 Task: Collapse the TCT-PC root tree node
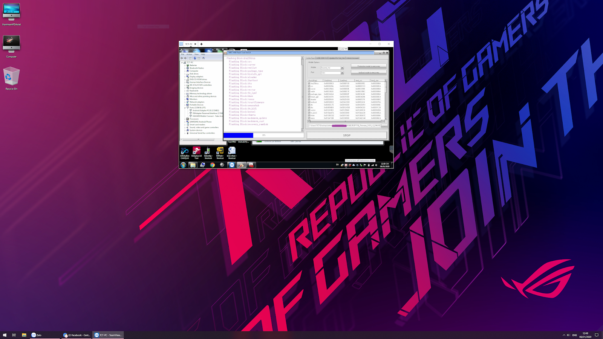pyautogui.click(x=182, y=63)
